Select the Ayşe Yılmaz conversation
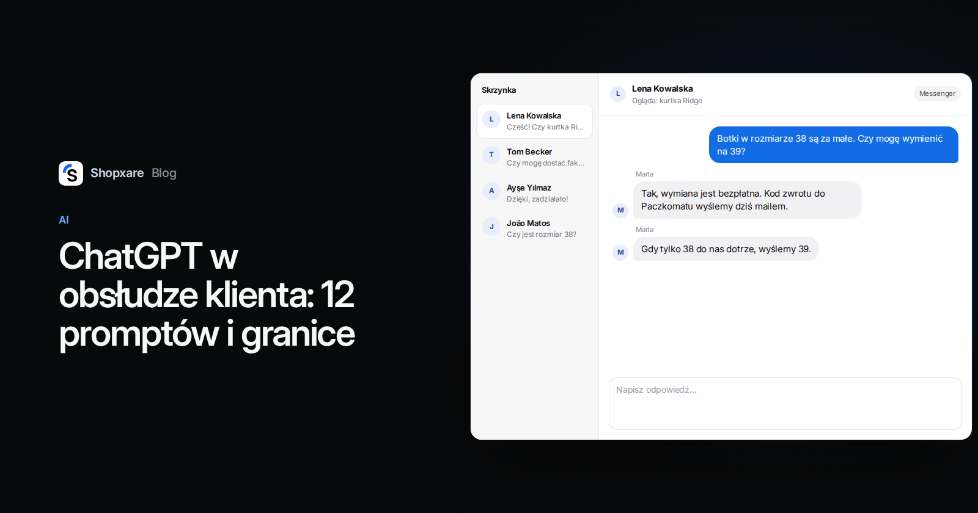The image size is (978, 513). point(534,193)
